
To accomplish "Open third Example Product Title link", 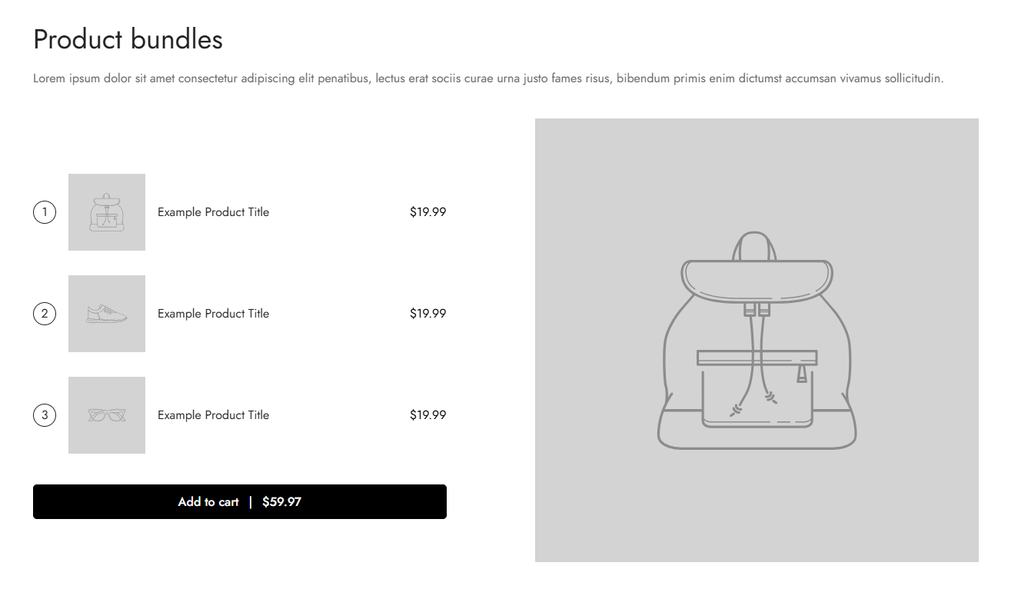I will [x=214, y=415].
